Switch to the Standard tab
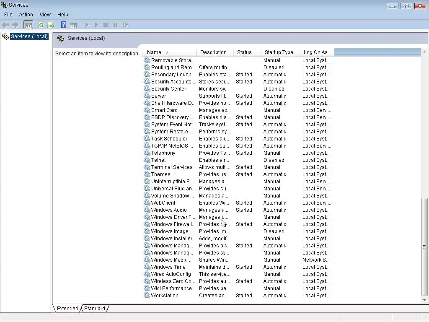The width and height of the screenshot is (429, 322). pyautogui.click(x=94, y=308)
